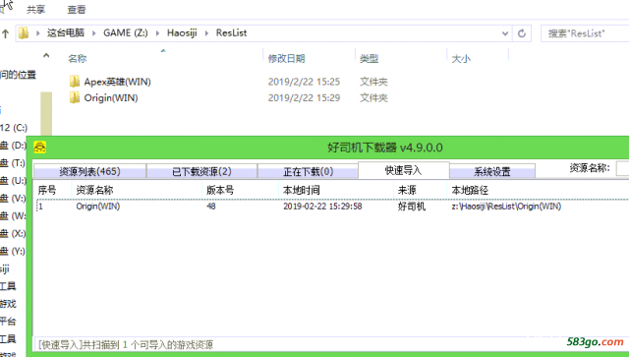
Task: Select the (Y:) drive in sidebar
Action: pyautogui.click(x=13, y=252)
